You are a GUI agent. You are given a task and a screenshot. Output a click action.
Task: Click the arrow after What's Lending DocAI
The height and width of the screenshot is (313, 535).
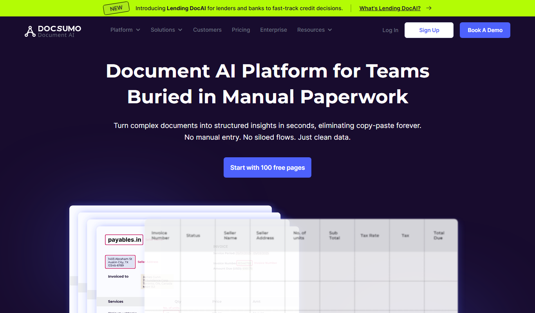click(429, 8)
